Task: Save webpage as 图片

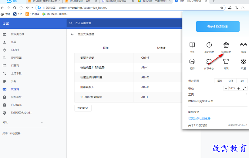Action: (x=220, y=81)
